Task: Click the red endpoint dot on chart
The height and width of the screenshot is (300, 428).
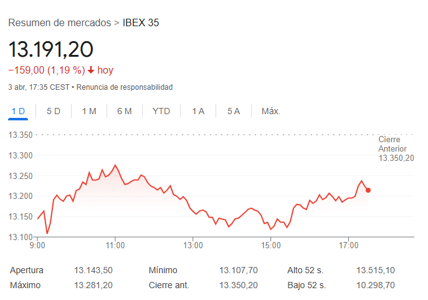Action: click(368, 190)
